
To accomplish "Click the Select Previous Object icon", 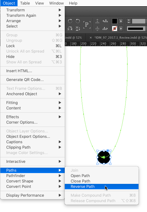I will click(105, 21).
